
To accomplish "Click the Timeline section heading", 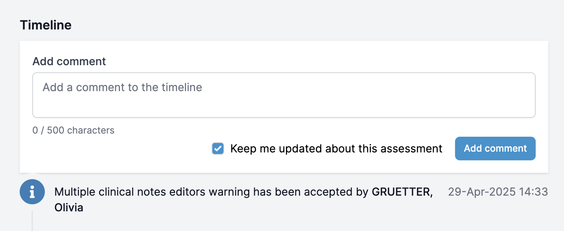I will click(x=46, y=25).
